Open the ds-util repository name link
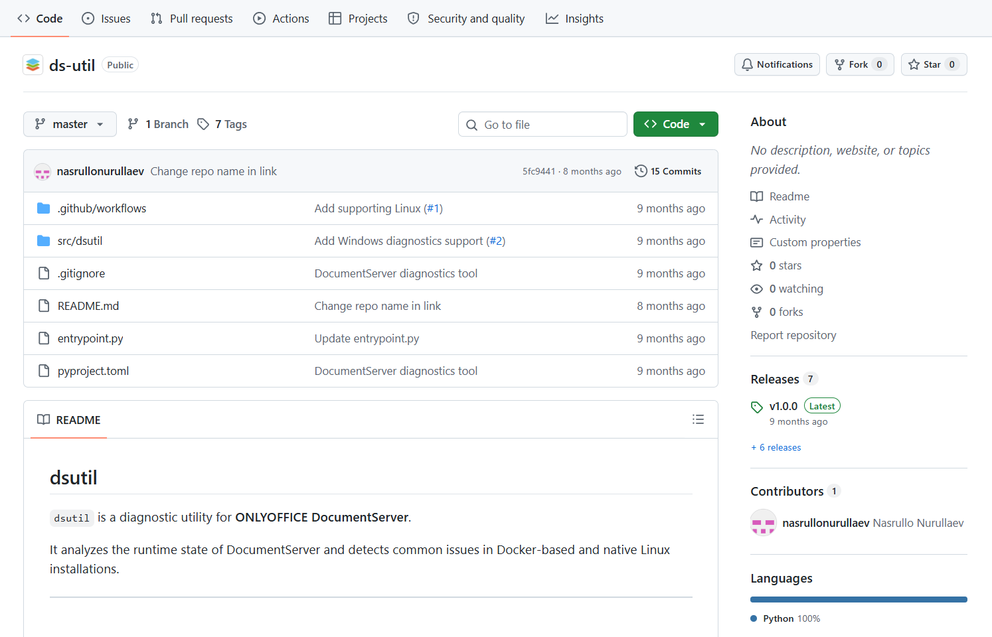 [x=72, y=65]
